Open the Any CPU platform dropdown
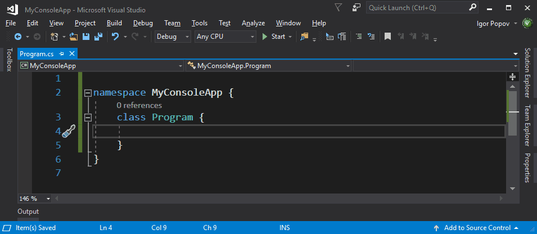This screenshot has height=234, width=537. 225,37
